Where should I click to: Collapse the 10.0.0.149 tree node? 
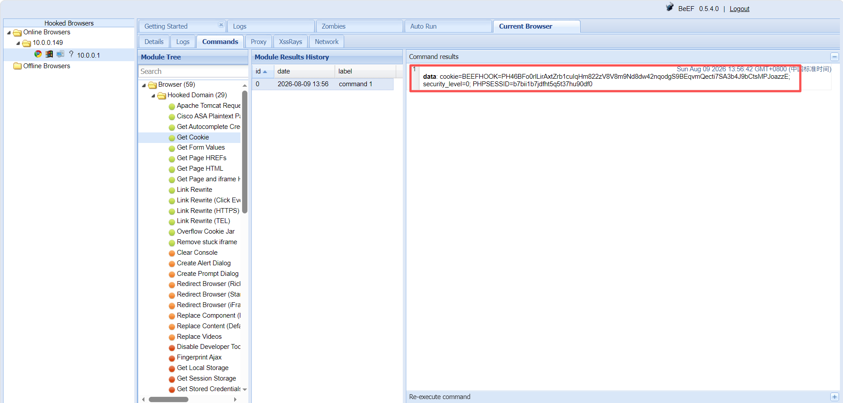click(x=18, y=43)
